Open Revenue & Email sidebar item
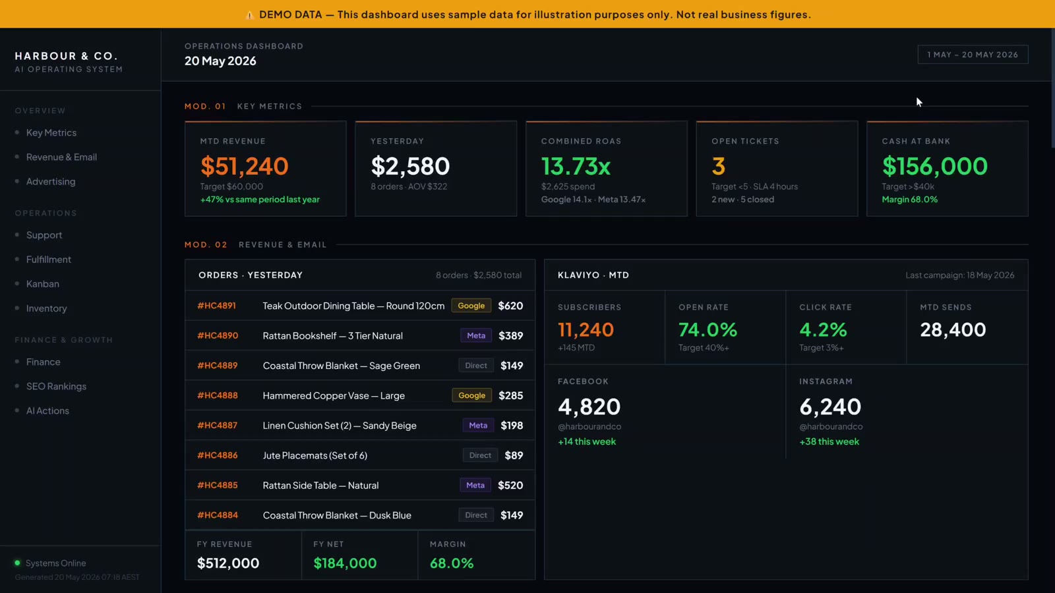 [61, 157]
